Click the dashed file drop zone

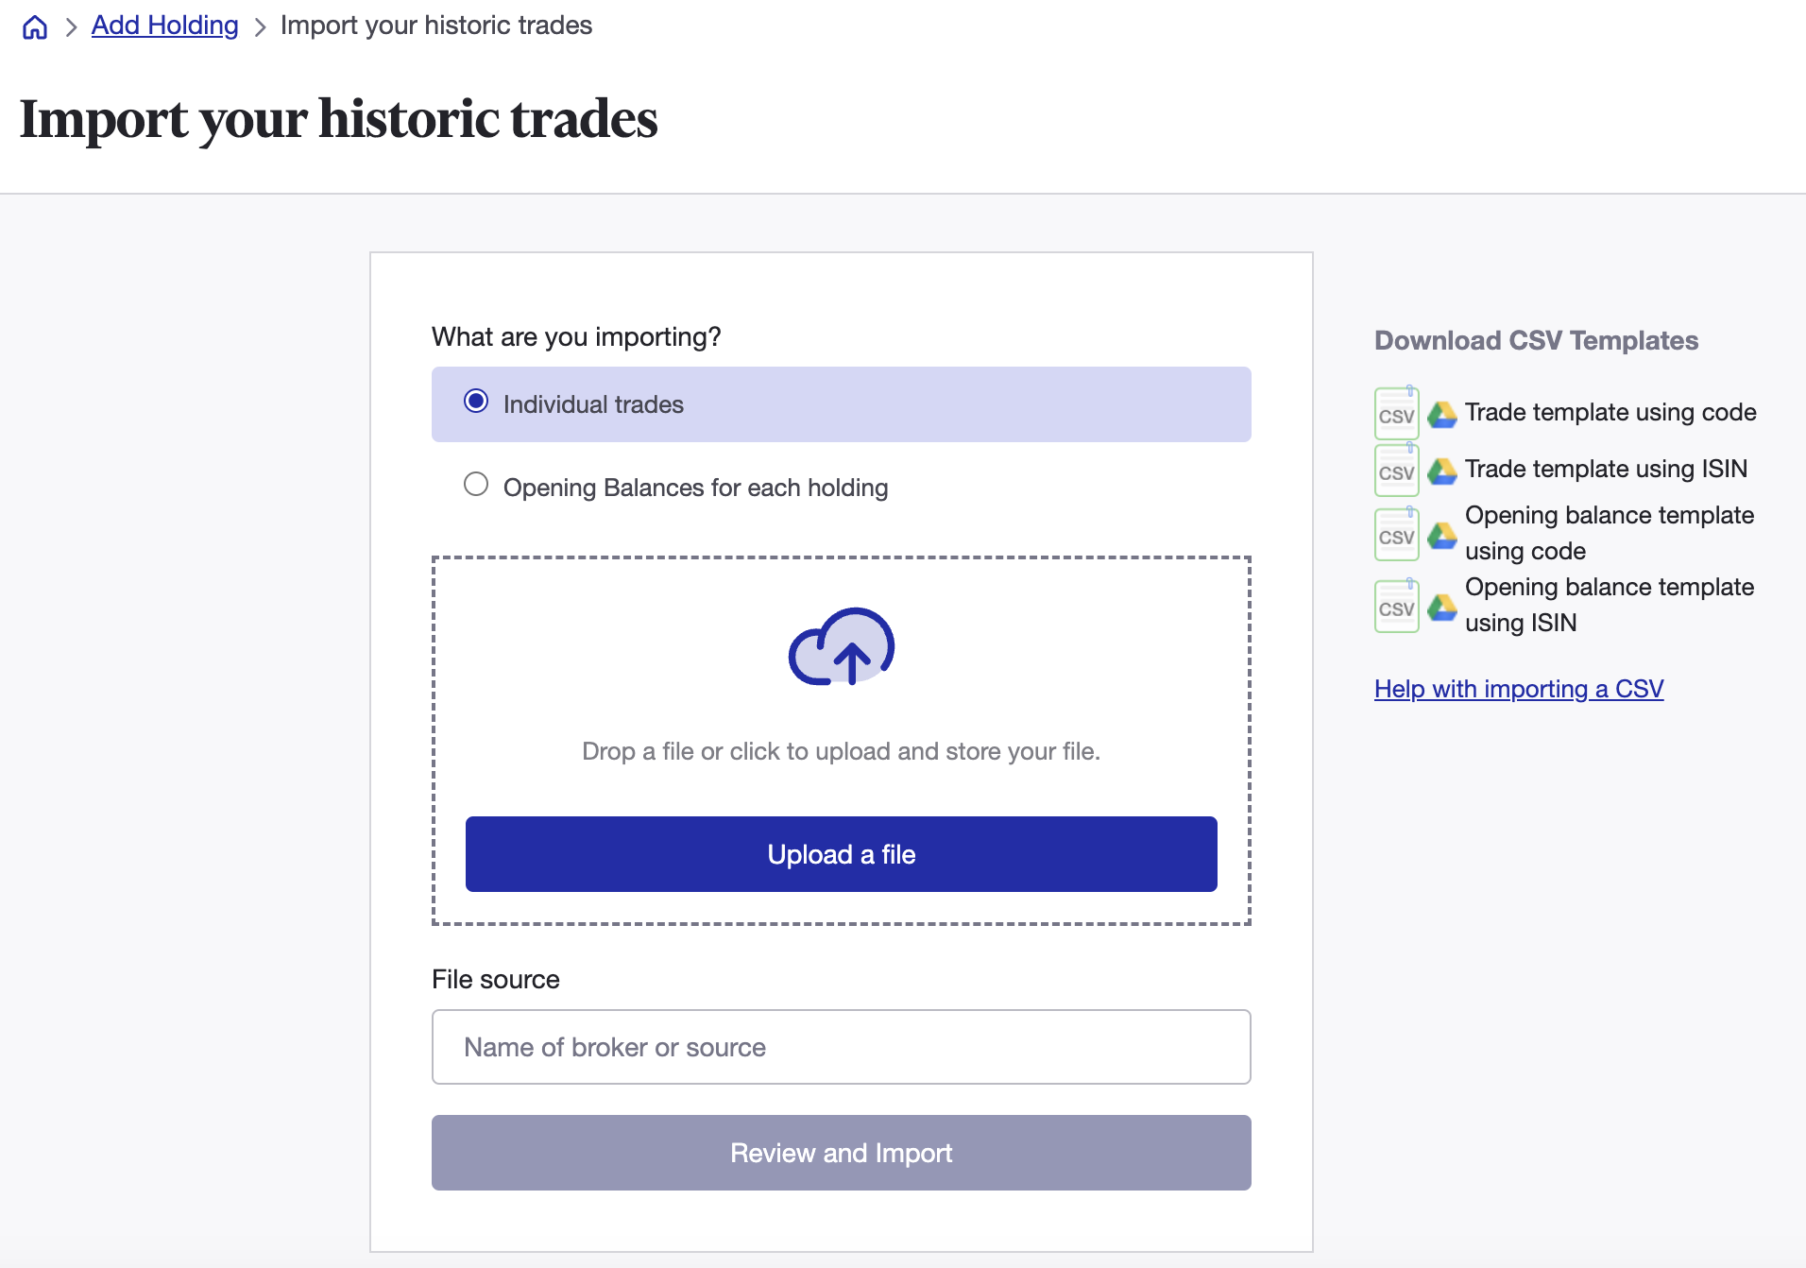(841, 751)
